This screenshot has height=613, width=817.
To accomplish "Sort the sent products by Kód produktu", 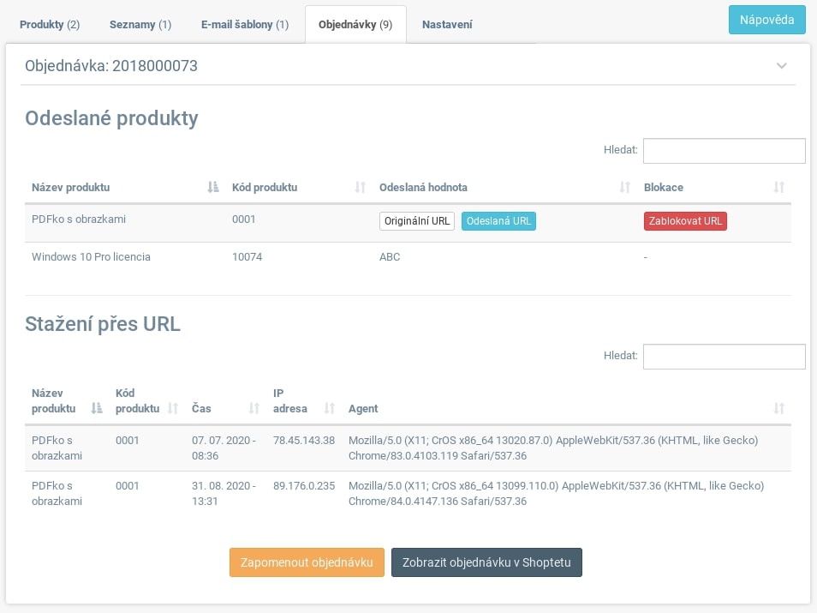I will (299, 187).
